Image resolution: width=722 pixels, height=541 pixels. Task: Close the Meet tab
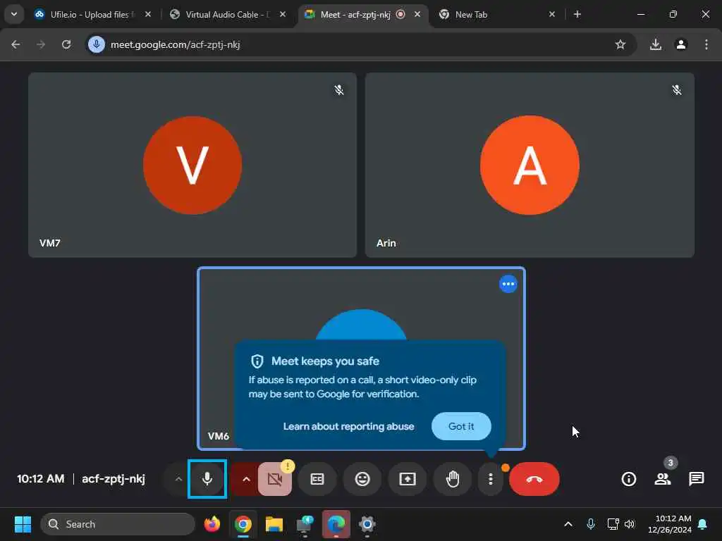pos(417,15)
